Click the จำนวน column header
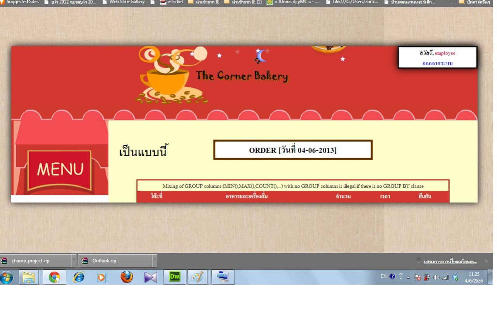The width and height of the screenshot is (497, 310). 343,196
